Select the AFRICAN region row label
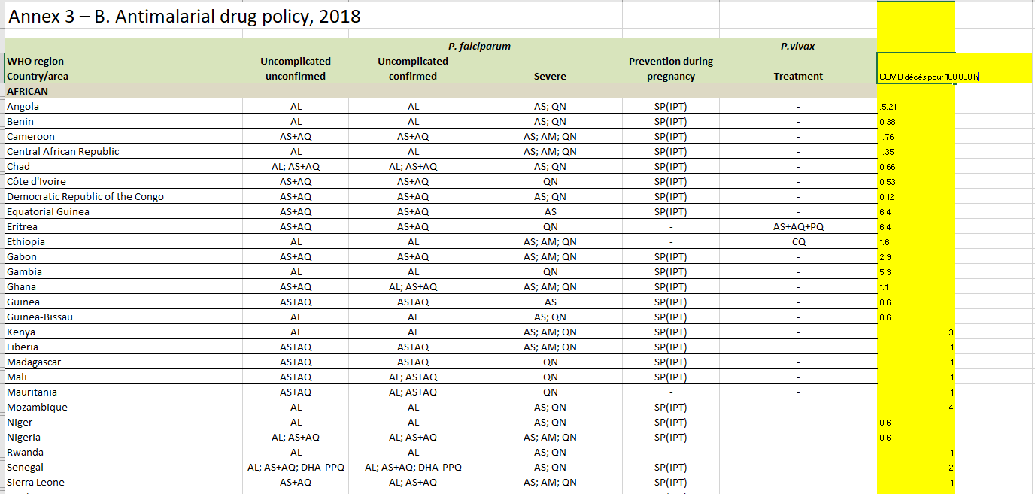 28,91
